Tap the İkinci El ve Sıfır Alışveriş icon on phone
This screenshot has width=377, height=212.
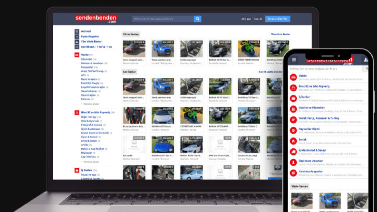293,88
